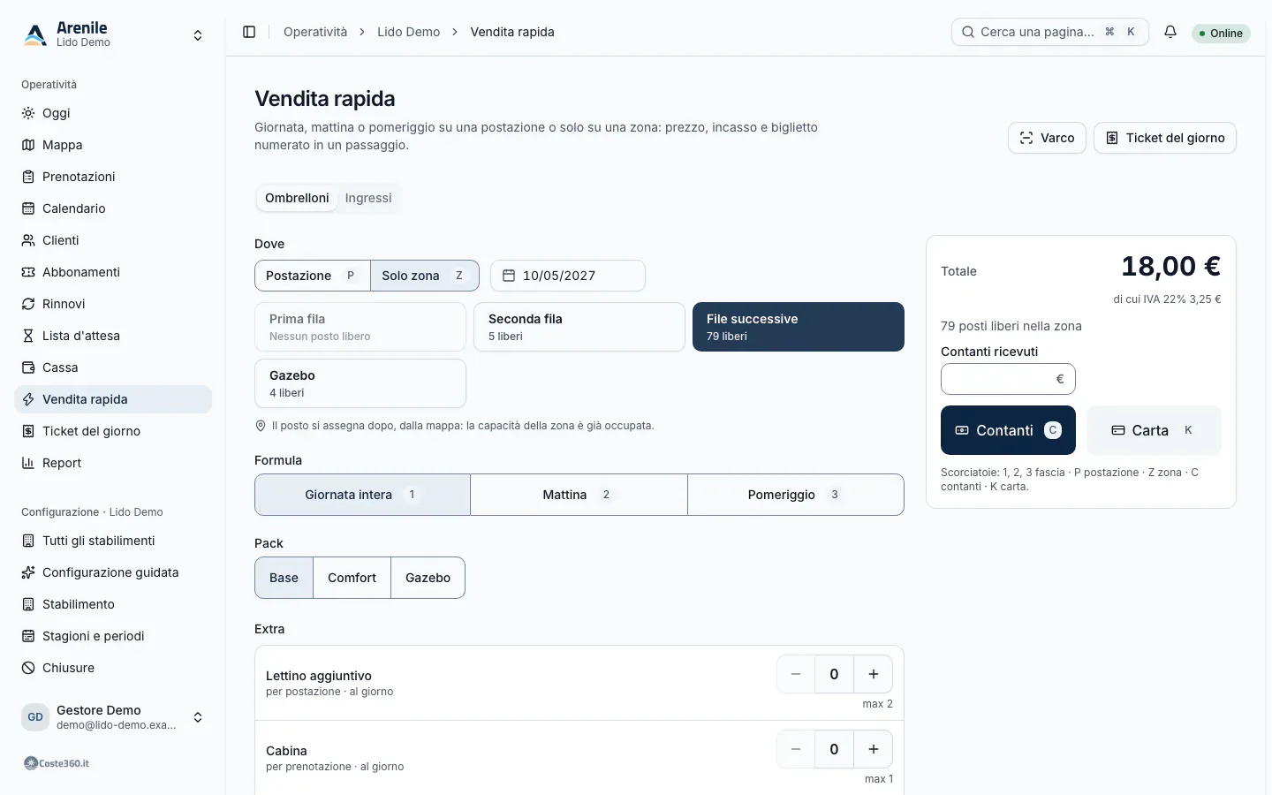Open notifications bell
This screenshot has height=795, width=1272.
tap(1170, 32)
